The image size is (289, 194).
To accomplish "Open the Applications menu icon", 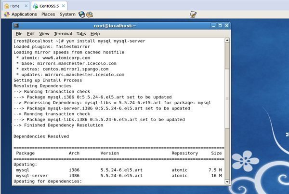I will (x=7, y=14).
